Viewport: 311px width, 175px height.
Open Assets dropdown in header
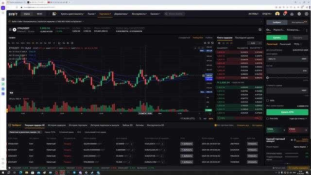254,14
